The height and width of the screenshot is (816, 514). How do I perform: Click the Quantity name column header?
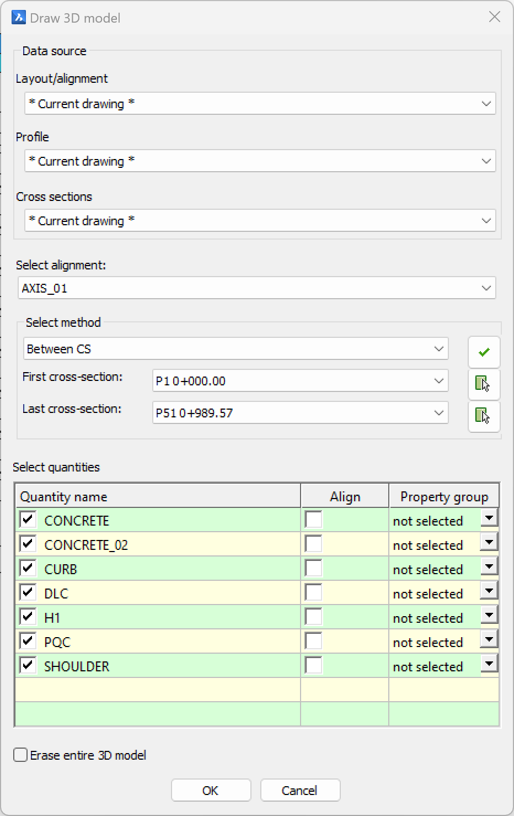tap(158, 496)
